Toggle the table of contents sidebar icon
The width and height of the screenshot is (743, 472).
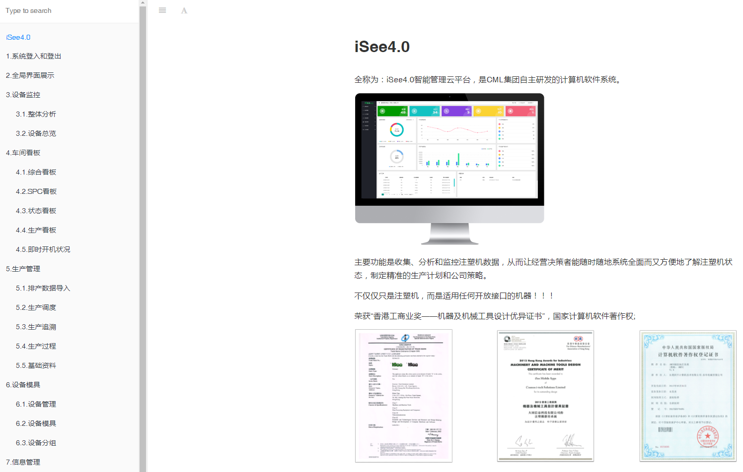[x=162, y=10]
